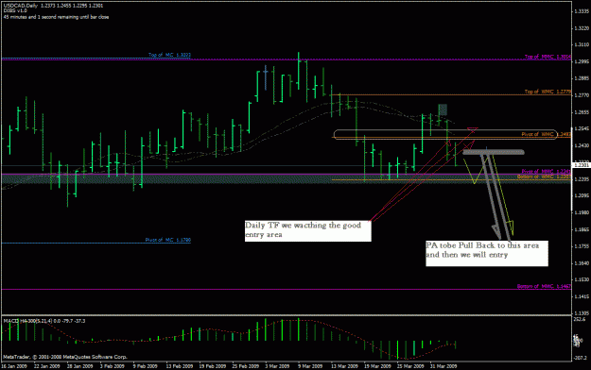Click the blue 'Top of MC' level label

click(169, 55)
